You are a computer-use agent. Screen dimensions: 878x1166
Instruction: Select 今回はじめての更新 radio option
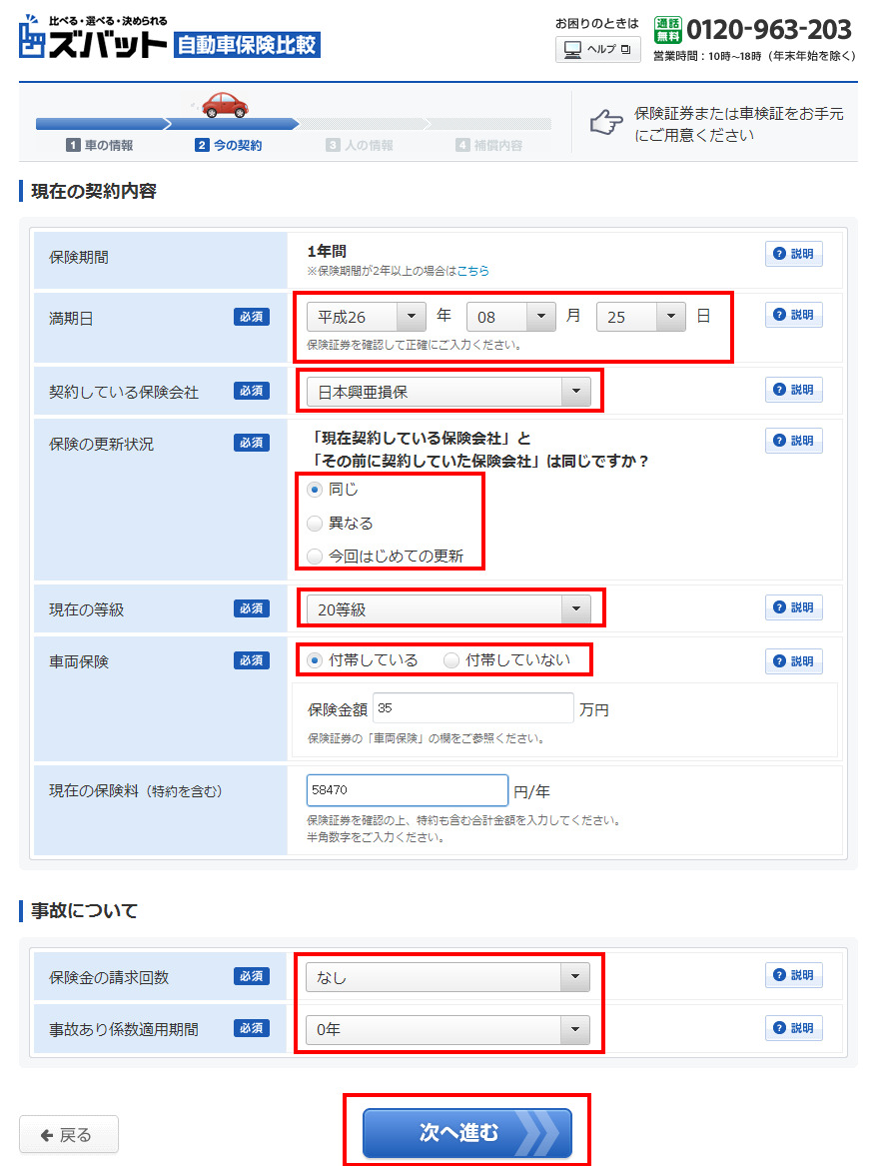point(316,557)
